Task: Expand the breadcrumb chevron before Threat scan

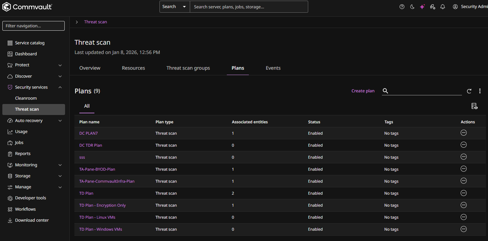Action: pyautogui.click(x=77, y=22)
